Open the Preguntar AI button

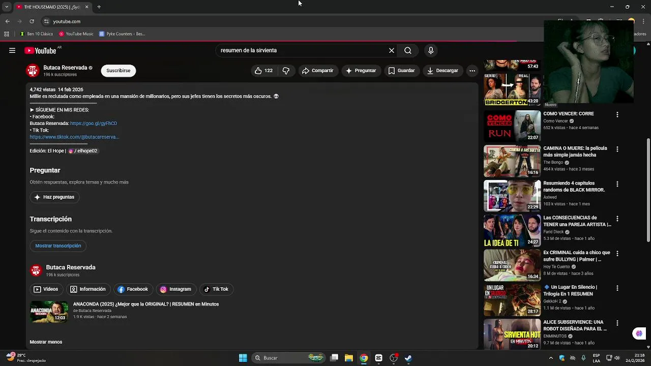point(361,71)
